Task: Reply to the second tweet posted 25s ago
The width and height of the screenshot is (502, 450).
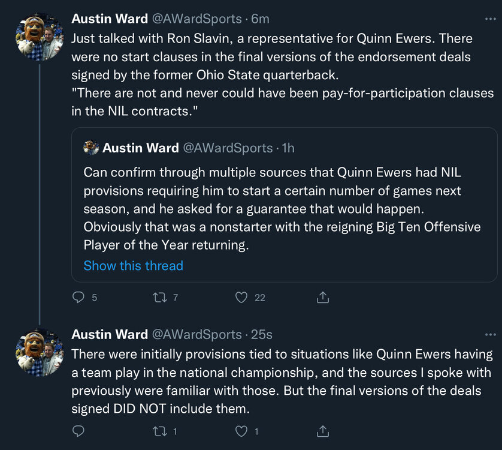Action: [x=78, y=431]
